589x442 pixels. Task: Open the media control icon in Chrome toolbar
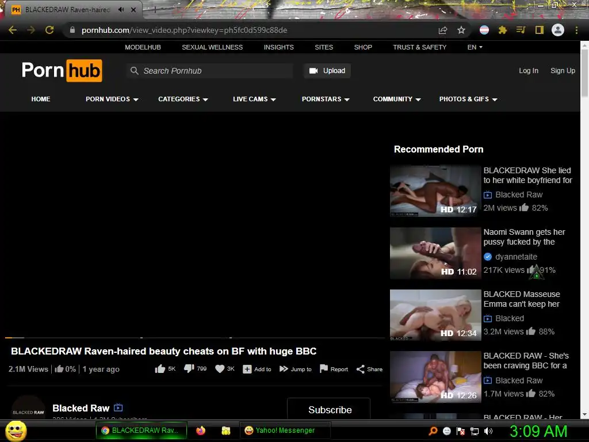pyautogui.click(x=521, y=30)
